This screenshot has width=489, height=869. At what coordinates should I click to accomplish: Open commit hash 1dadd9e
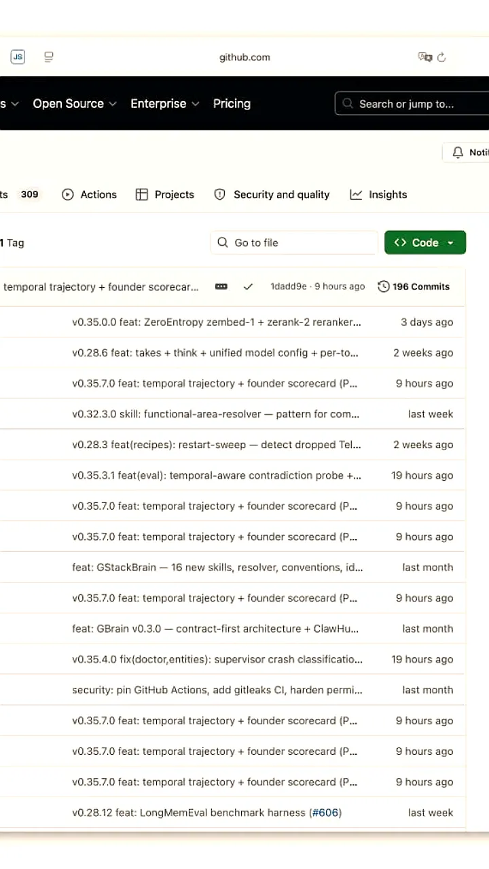pos(289,286)
